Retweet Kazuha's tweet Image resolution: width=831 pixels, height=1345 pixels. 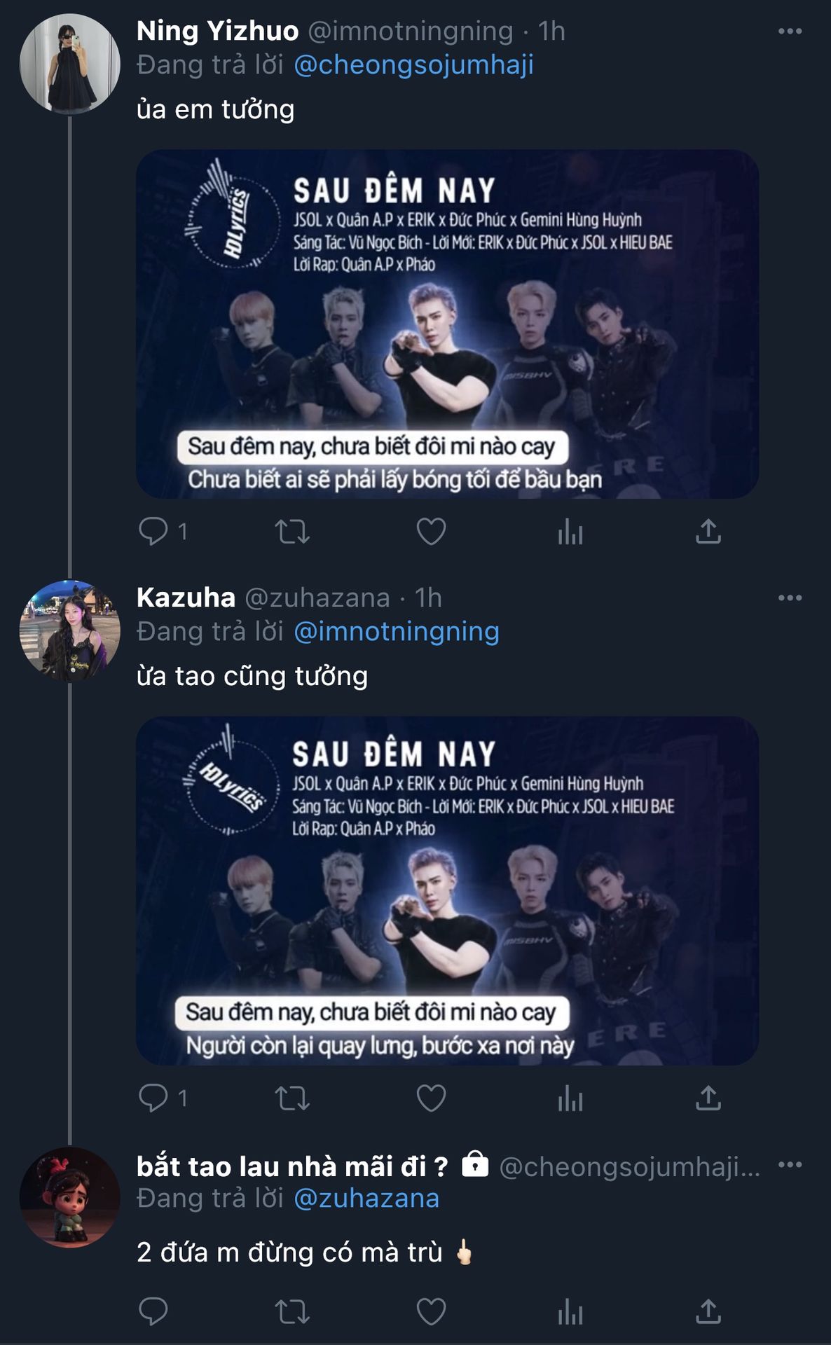291,1098
